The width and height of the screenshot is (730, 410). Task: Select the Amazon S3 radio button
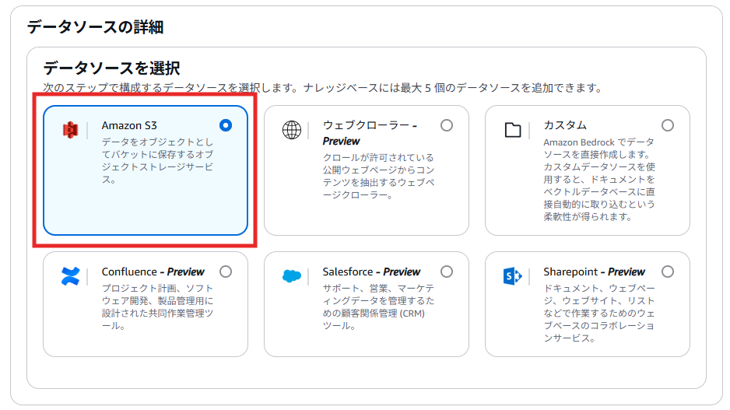(226, 125)
